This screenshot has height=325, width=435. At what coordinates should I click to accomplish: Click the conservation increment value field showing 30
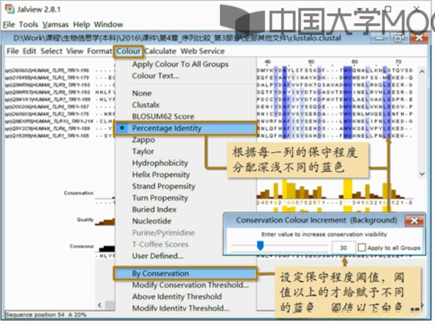[344, 247]
